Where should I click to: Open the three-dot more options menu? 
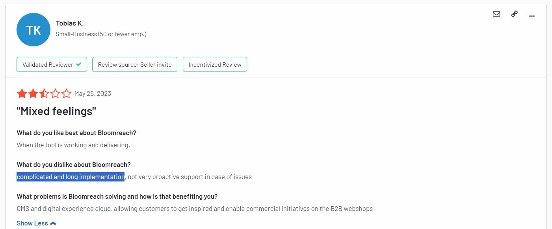[x=532, y=16]
